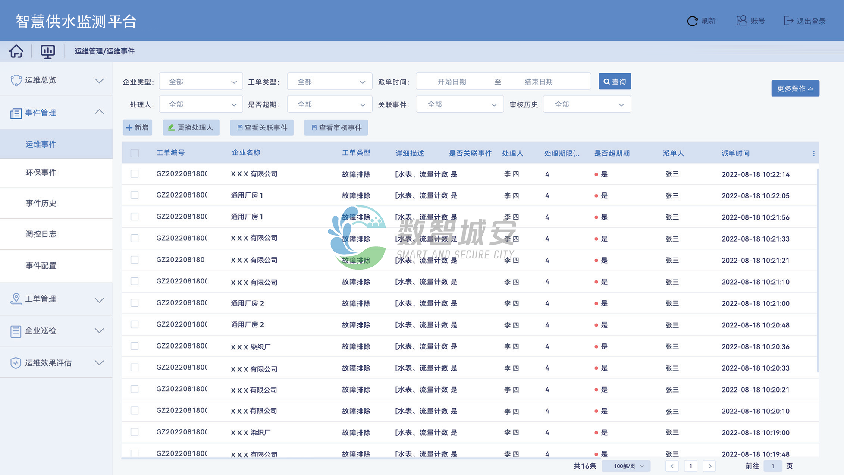
Task: Select 事件历史 sidebar menu item
Action: pos(41,203)
